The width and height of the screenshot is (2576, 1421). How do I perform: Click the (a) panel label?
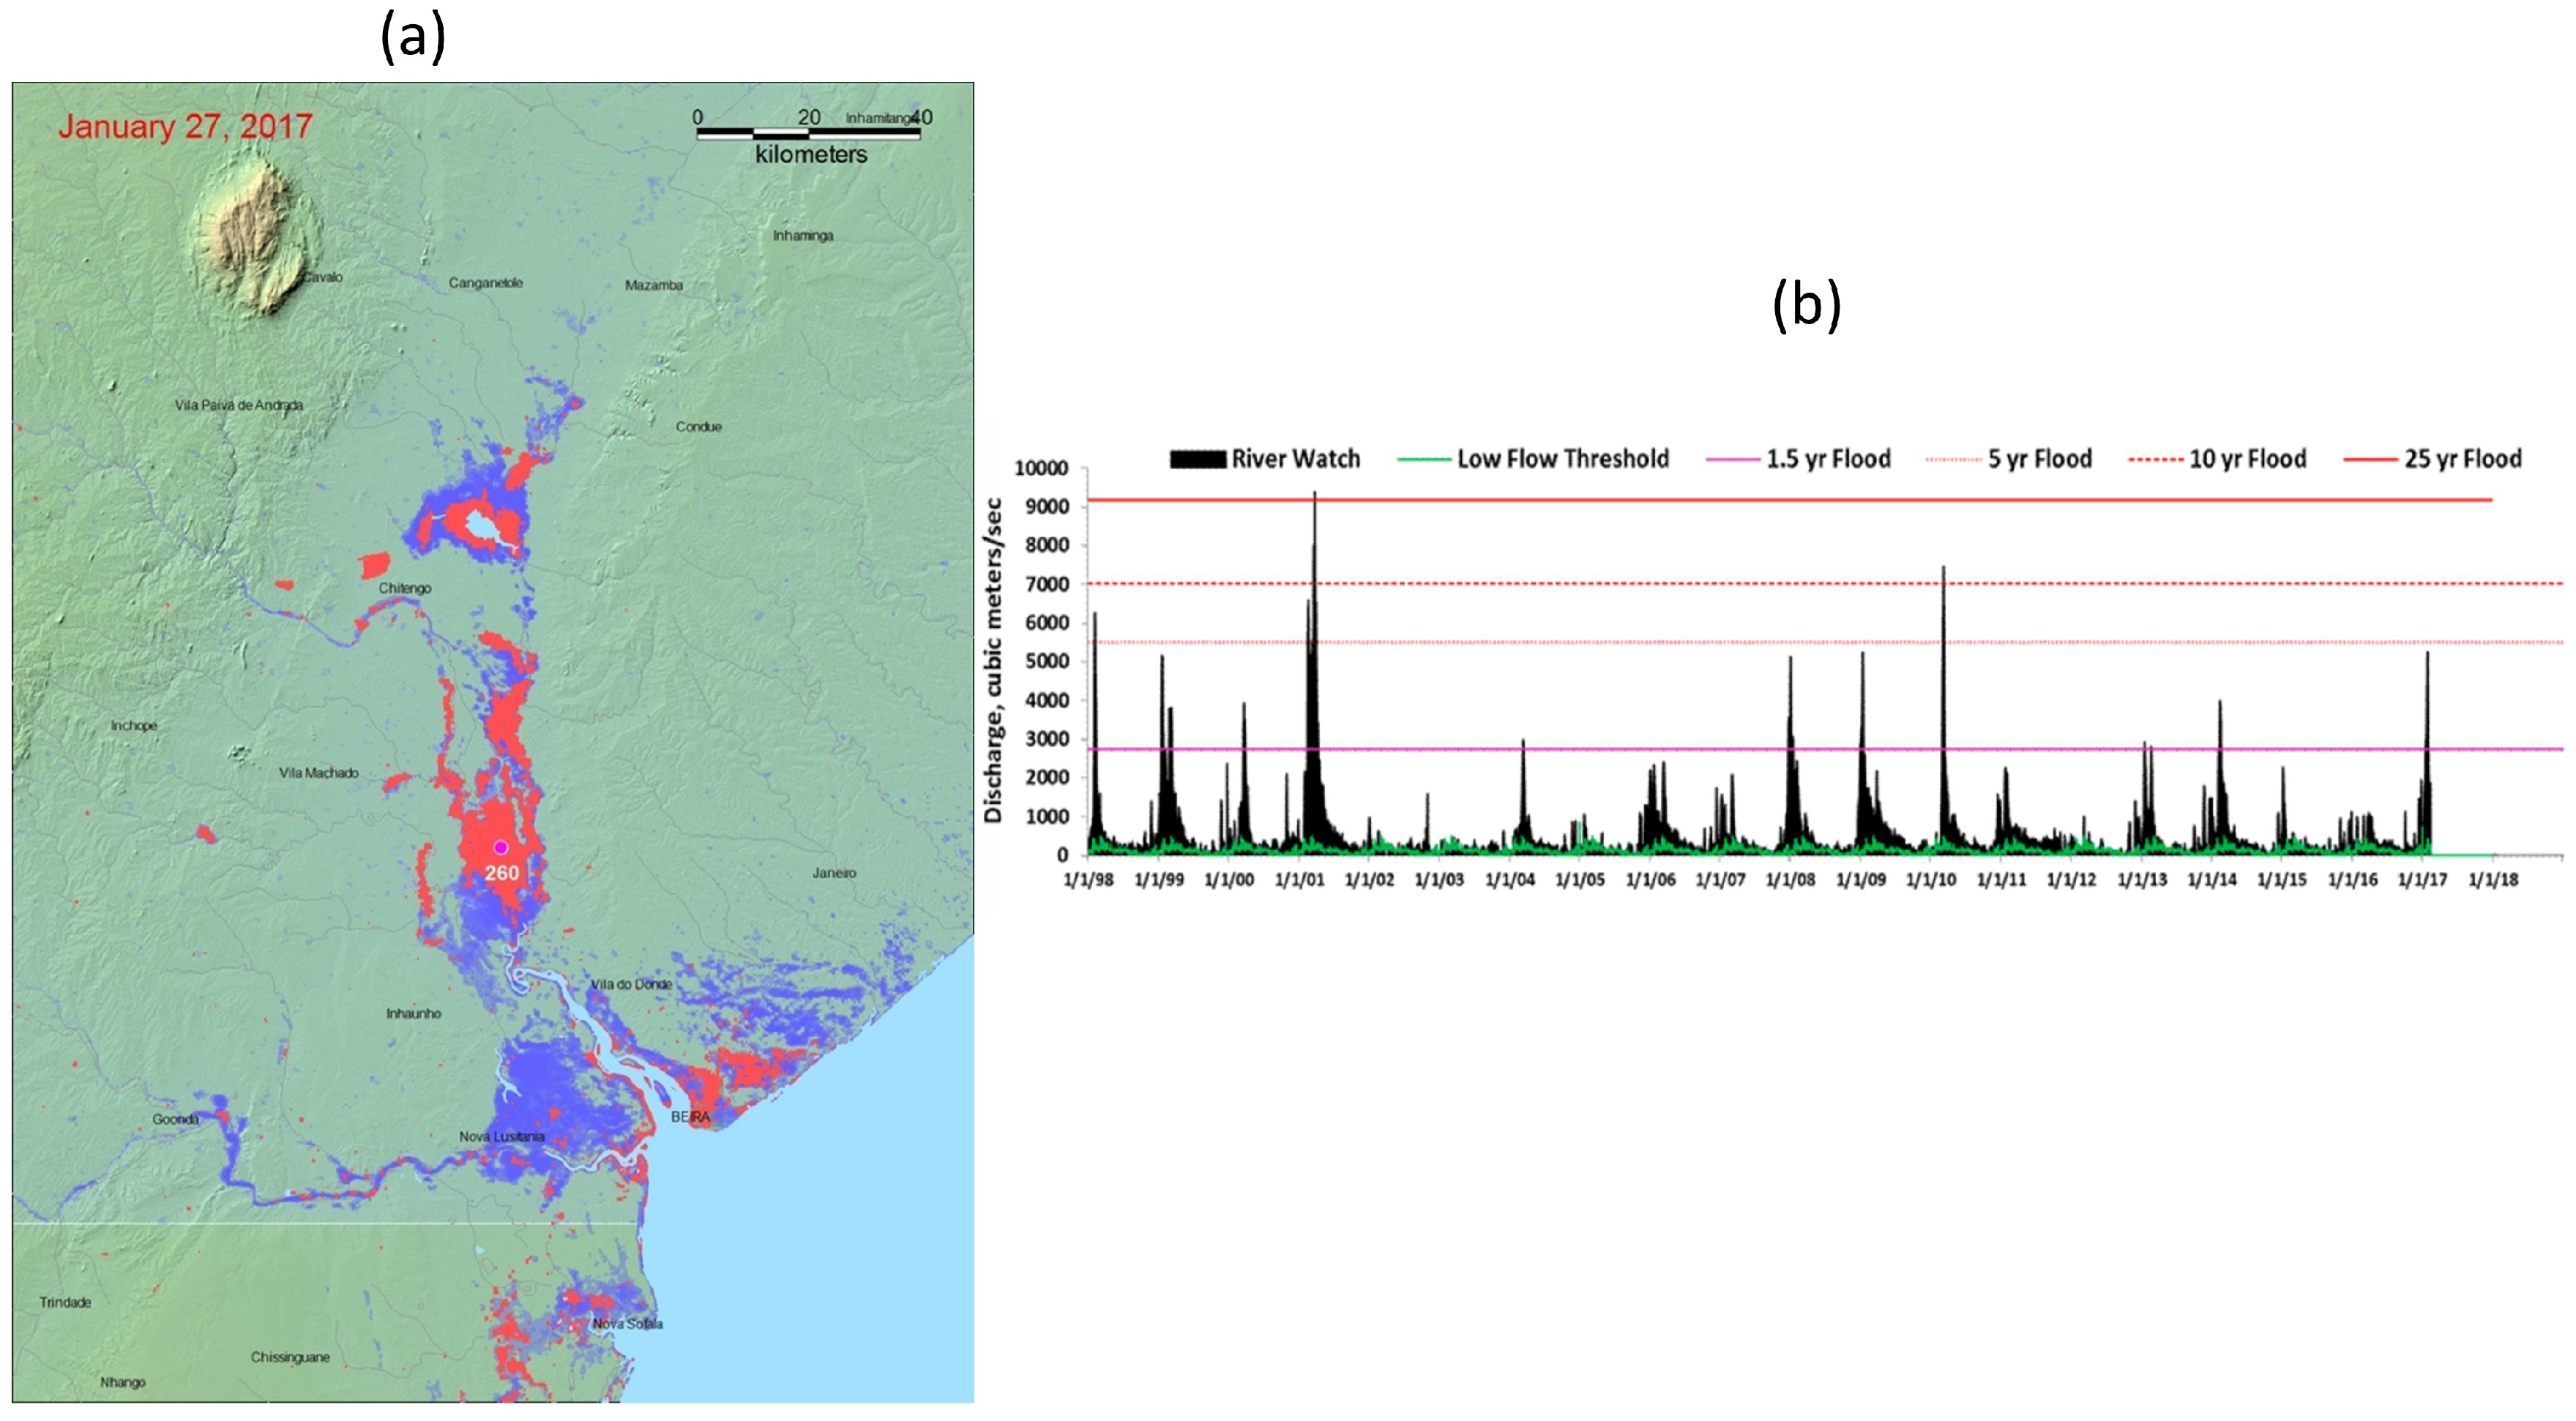pyautogui.click(x=413, y=37)
